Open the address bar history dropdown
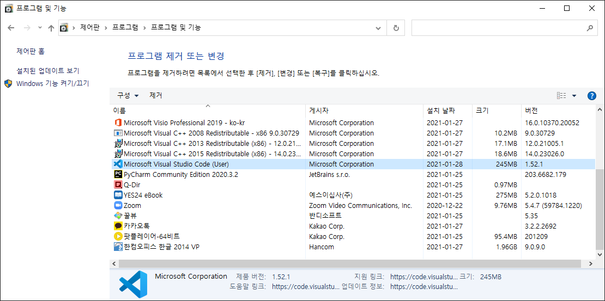 [x=378, y=28]
